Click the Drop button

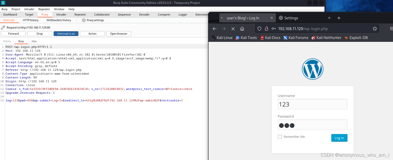[x=40, y=34]
